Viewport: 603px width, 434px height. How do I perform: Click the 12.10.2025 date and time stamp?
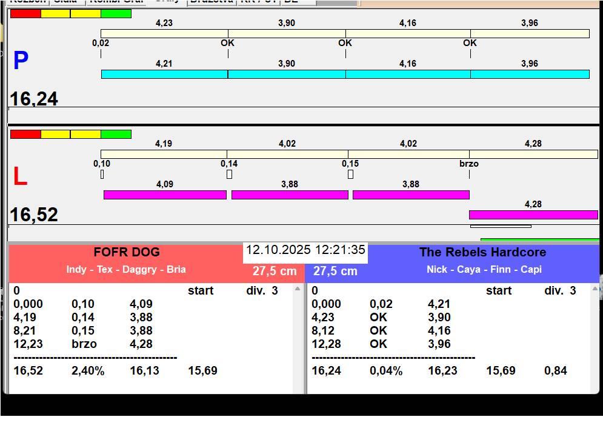tap(305, 250)
